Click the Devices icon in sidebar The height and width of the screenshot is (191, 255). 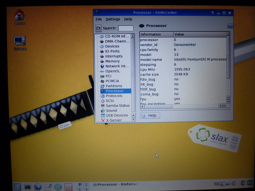click(102, 47)
